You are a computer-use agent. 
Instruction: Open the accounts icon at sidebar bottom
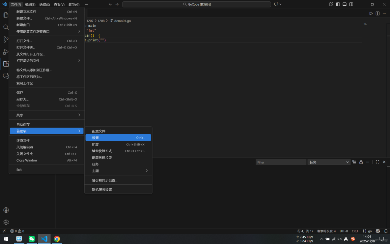tap(6, 210)
